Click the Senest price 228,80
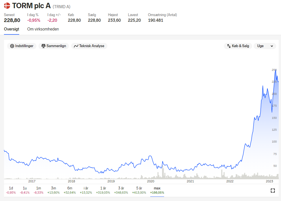The width and height of the screenshot is (281, 201). 12,20
